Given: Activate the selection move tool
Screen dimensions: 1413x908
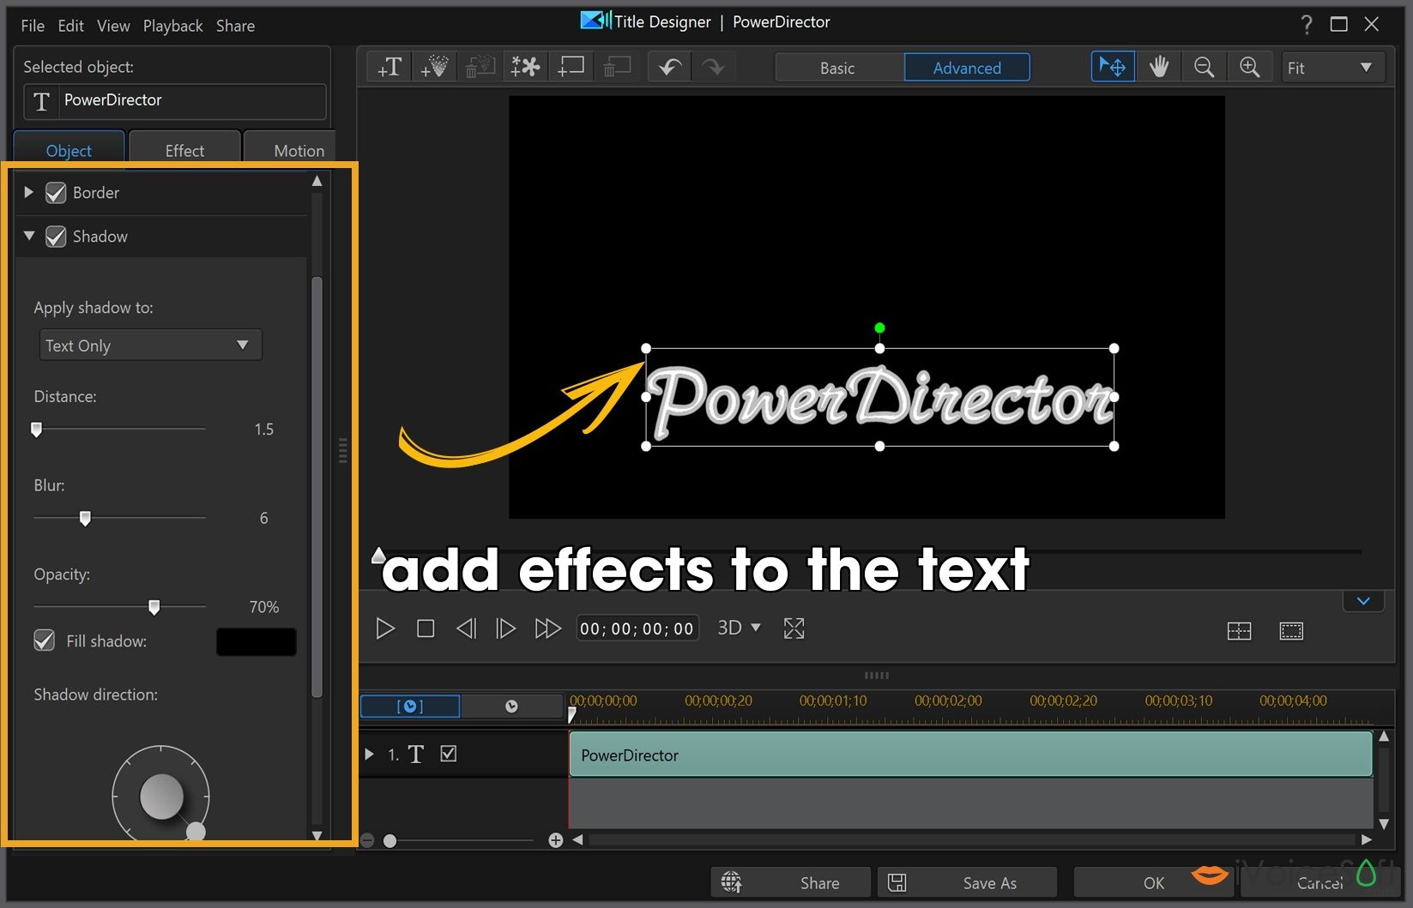Looking at the screenshot, I should (1113, 67).
